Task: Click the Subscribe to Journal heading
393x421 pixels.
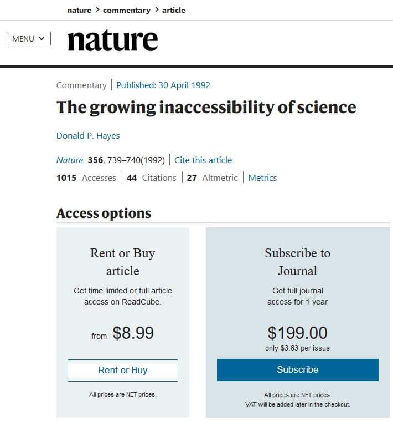Action: [x=297, y=262]
